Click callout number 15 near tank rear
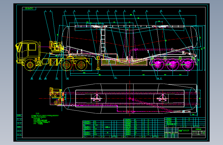 180,11
